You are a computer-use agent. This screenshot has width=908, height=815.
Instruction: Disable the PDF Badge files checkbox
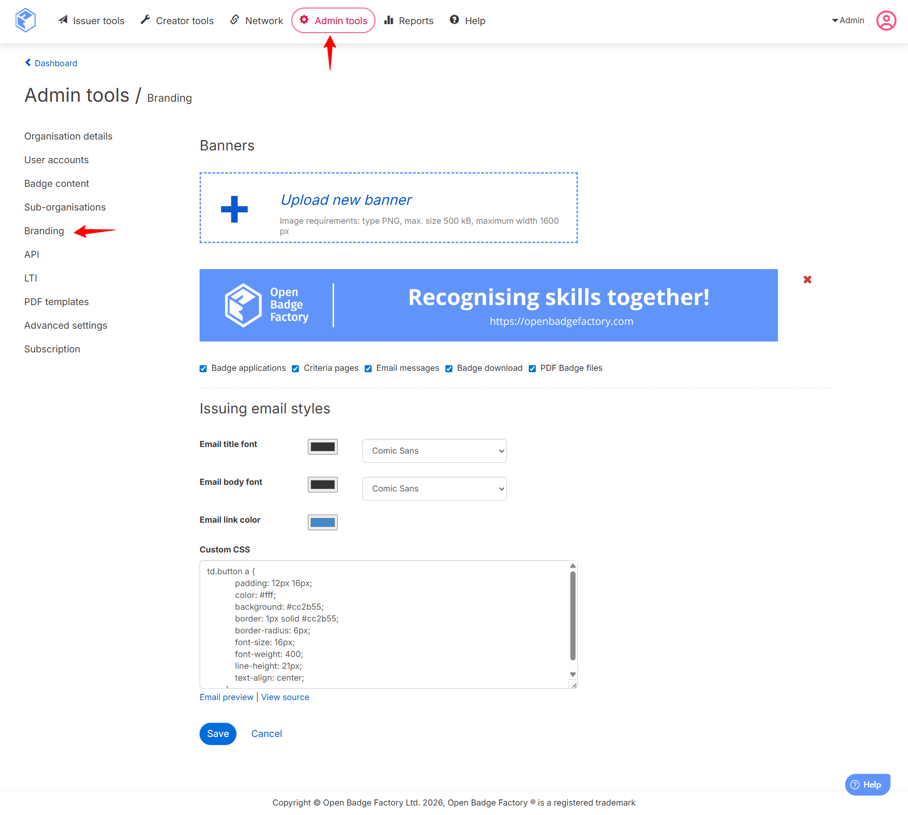533,368
